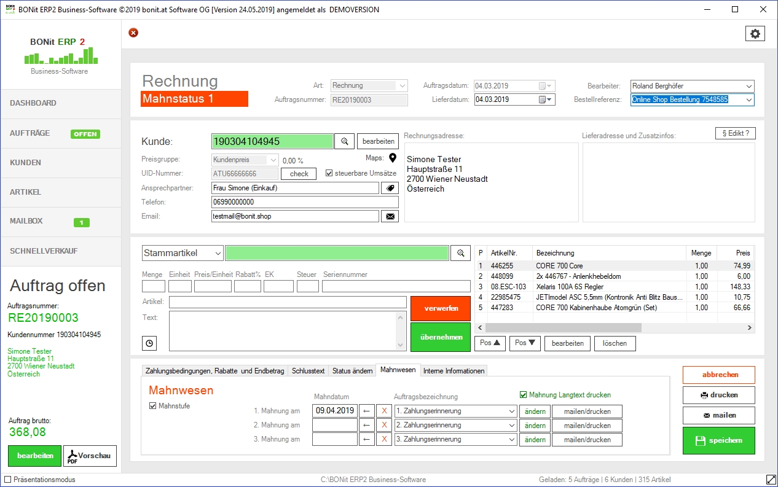Click the red verwerfen button
Screen dimensions: 778x487
click(x=441, y=308)
